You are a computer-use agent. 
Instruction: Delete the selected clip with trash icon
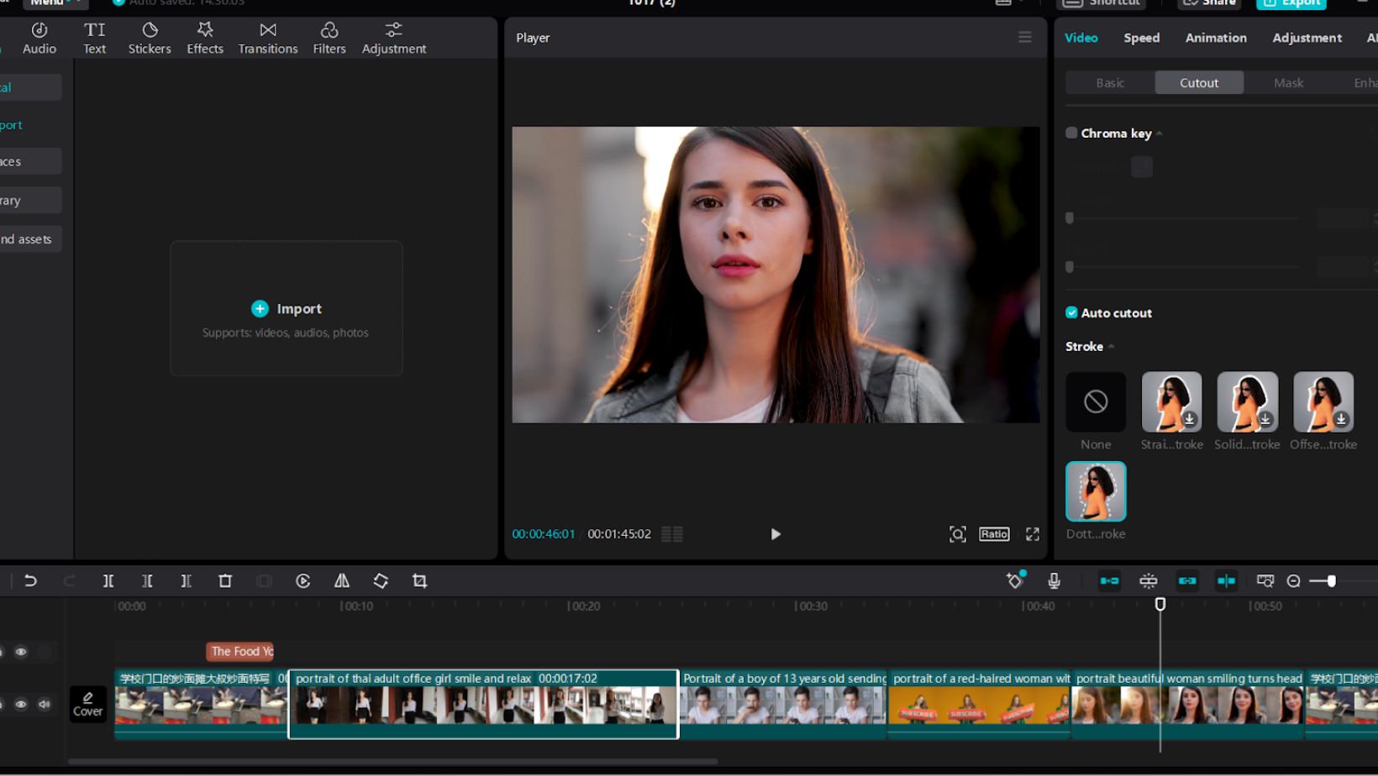225,580
